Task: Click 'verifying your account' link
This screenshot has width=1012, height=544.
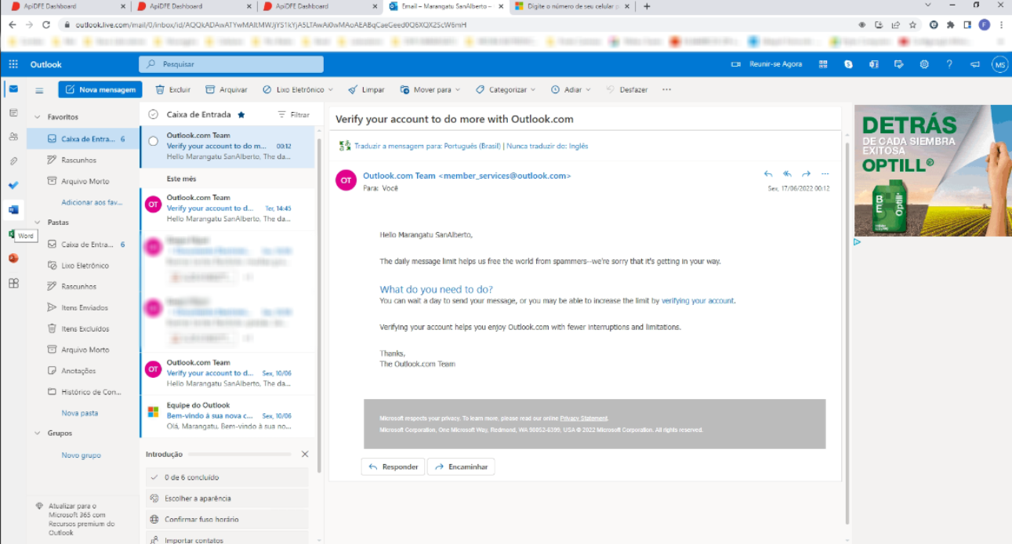Action: pos(698,300)
